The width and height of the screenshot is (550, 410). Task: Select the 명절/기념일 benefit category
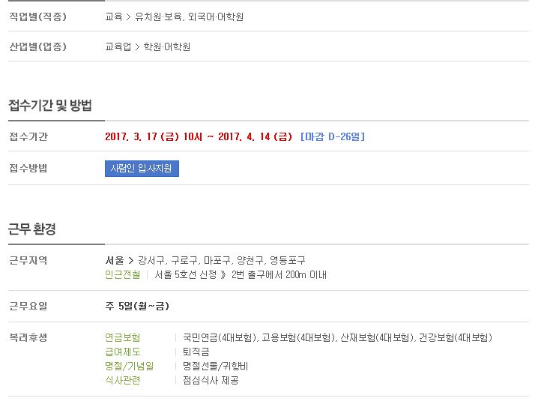[x=130, y=367]
